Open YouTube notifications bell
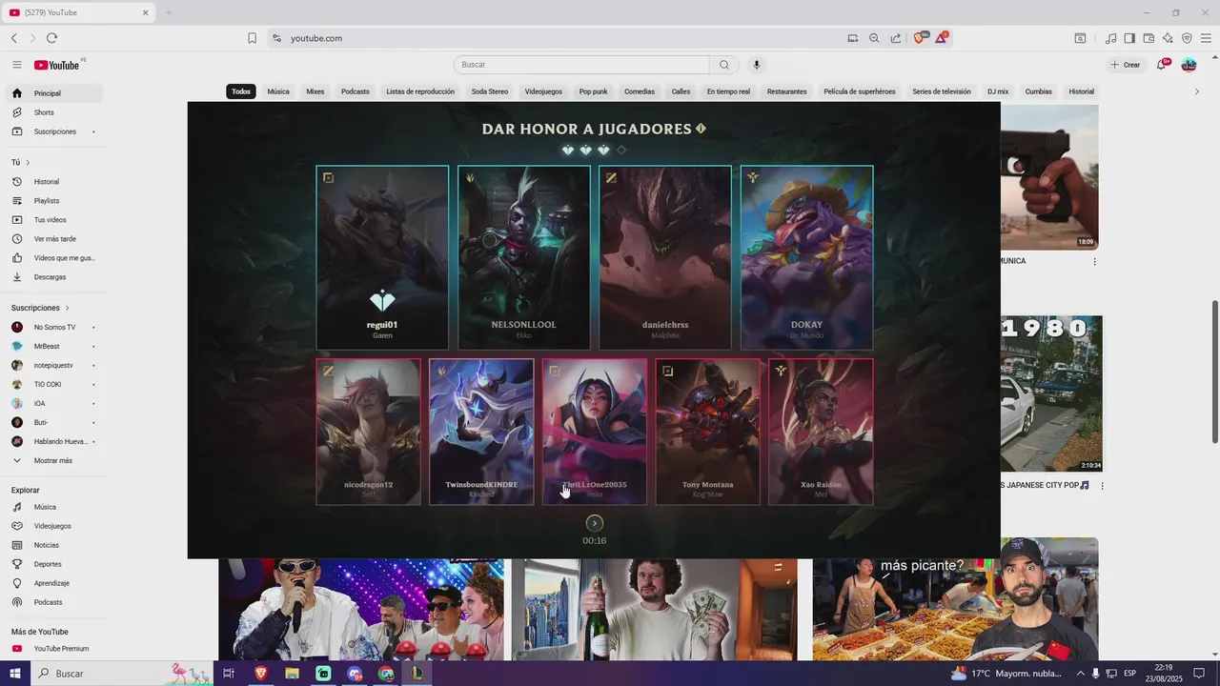This screenshot has height=686, width=1220. 1163,65
